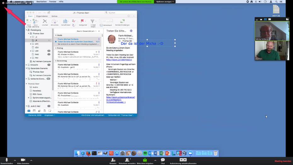Open Spotify from the Dock
Viewport: 293px width, 165px height.
pos(145,153)
